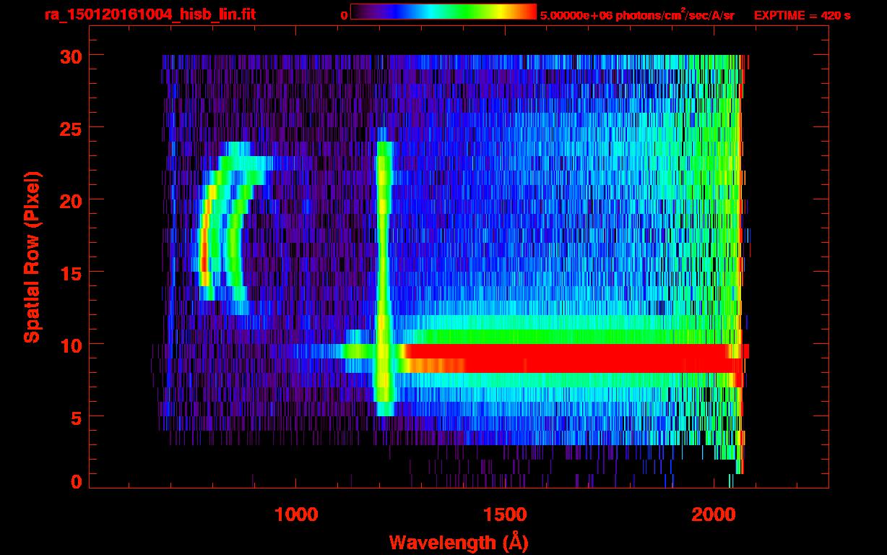Click the 2000 wavelength tick label
The image size is (887, 555).
[714, 515]
